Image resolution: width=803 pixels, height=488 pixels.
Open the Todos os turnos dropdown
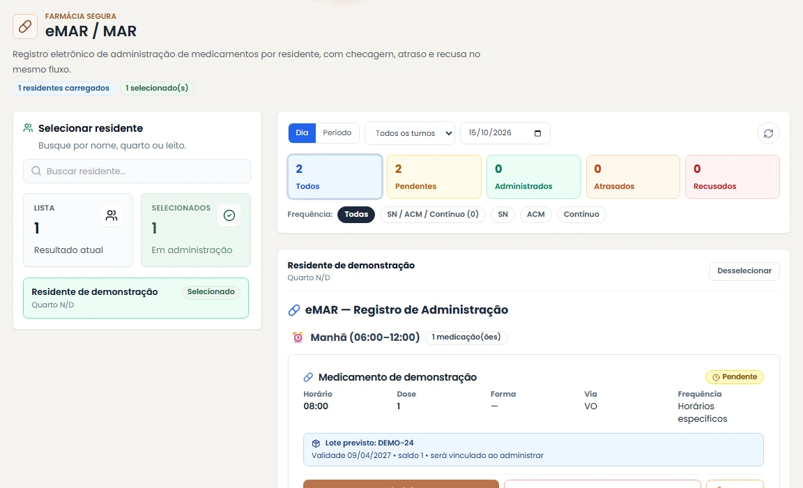coord(410,133)
